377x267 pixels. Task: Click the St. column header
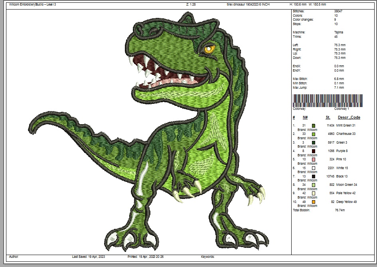[328, 117]
